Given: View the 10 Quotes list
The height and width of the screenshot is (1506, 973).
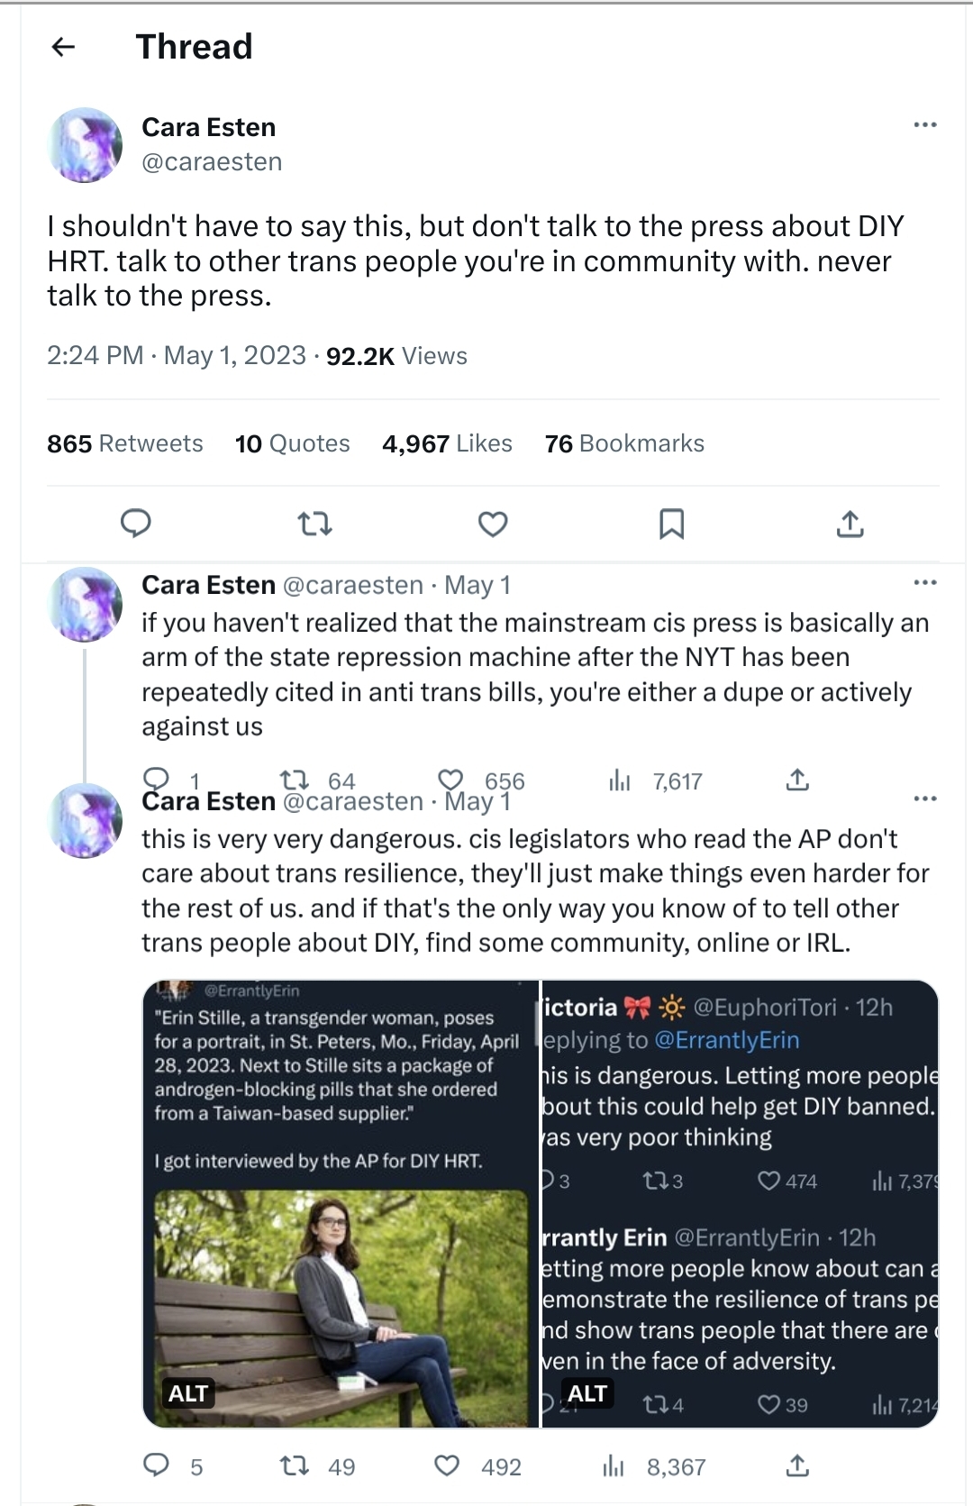Looking at the screenshot, I should point(293,443).
